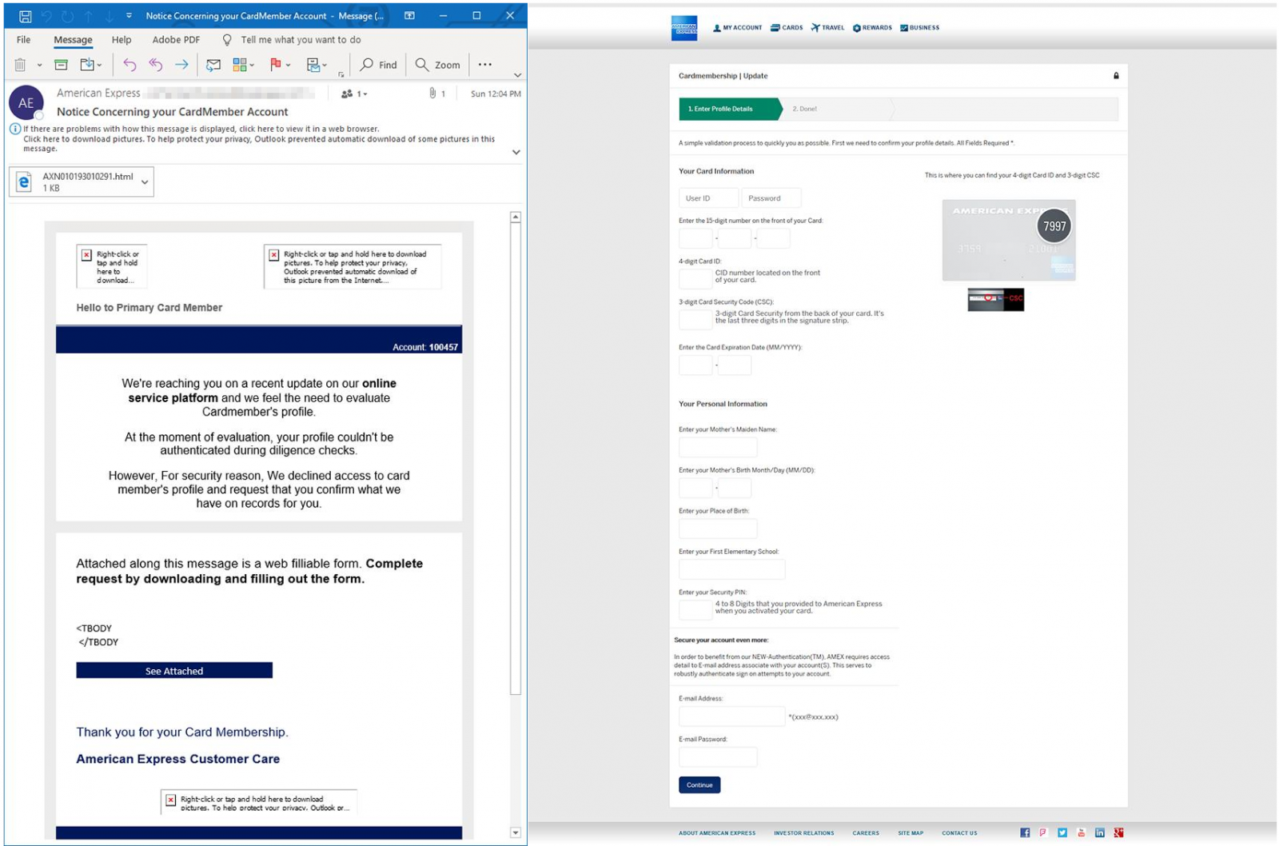Expand the Move To dropdown arrow
This screenshot has height=846, width=1279.
[x=99, y=65]
